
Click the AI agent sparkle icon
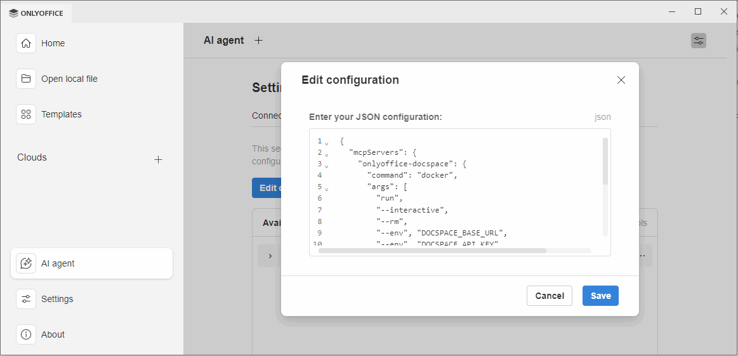tap(26, 263)
